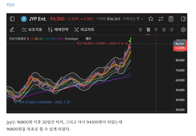Click the 60,000 price axis label
196x136 pixels.
click(x=180, y=80)
